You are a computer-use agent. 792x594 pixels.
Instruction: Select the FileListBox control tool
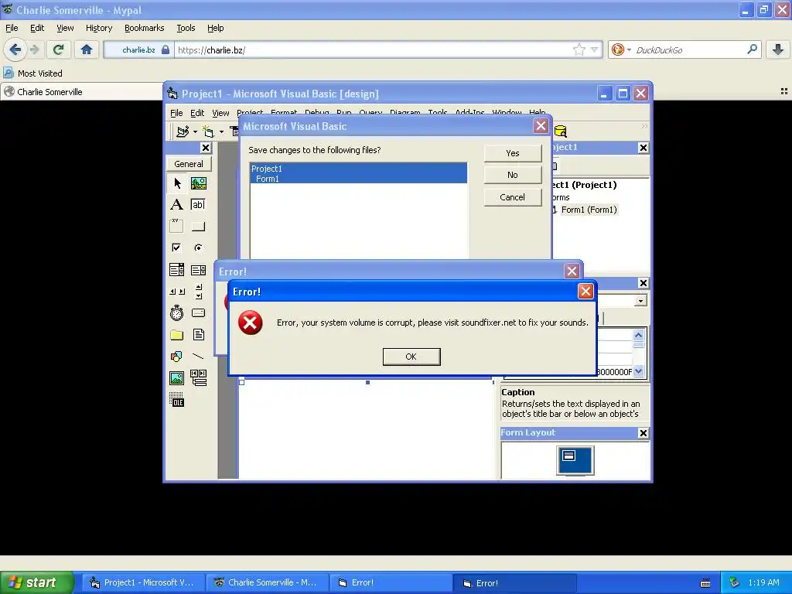tap(199, 334)
